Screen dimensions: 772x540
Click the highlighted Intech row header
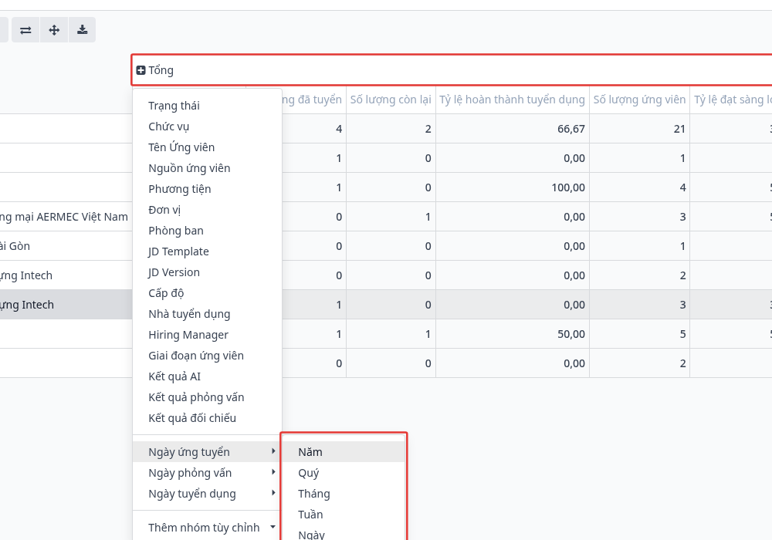[66, 305]
